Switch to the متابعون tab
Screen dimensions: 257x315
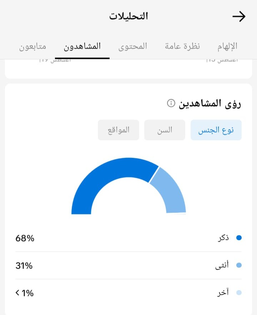click(x=32, y=46)
